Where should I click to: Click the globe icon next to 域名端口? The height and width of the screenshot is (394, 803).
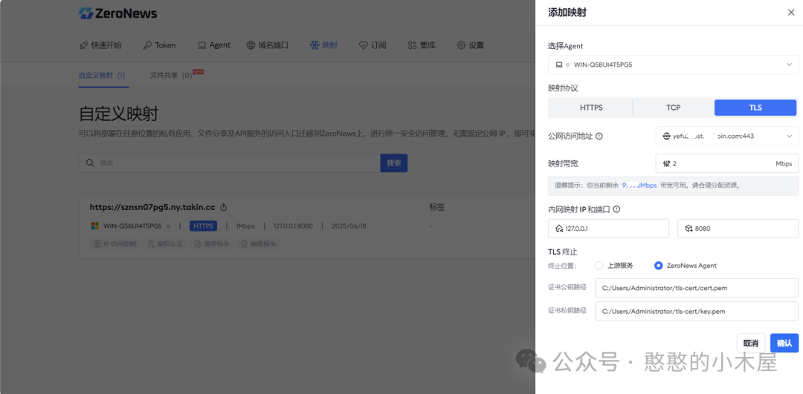coord(251,45)
